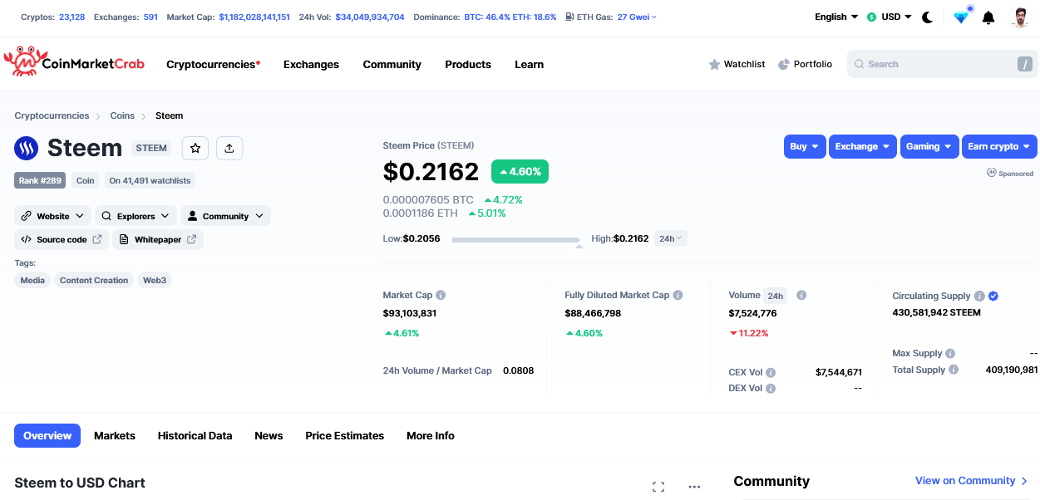Screen dimensions: 1040x500
Task: Open the Historical Data tab
Action: (195, 435)
